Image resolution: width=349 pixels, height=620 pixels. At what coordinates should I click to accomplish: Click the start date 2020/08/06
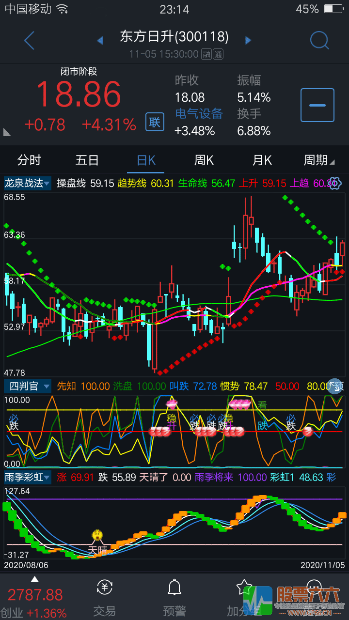pos(26,565)
